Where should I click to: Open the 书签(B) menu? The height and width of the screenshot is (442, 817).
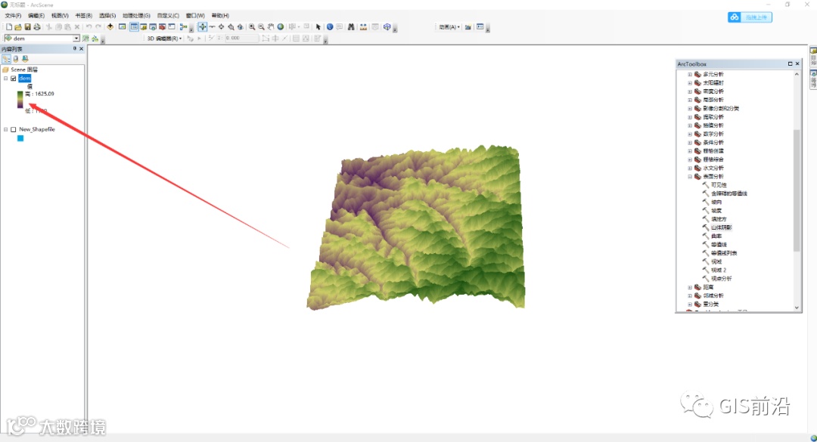(x=83, y=16)
